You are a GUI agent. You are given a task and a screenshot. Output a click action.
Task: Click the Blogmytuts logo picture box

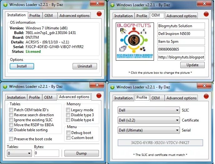pyautogui.click(x=135, y=42)
